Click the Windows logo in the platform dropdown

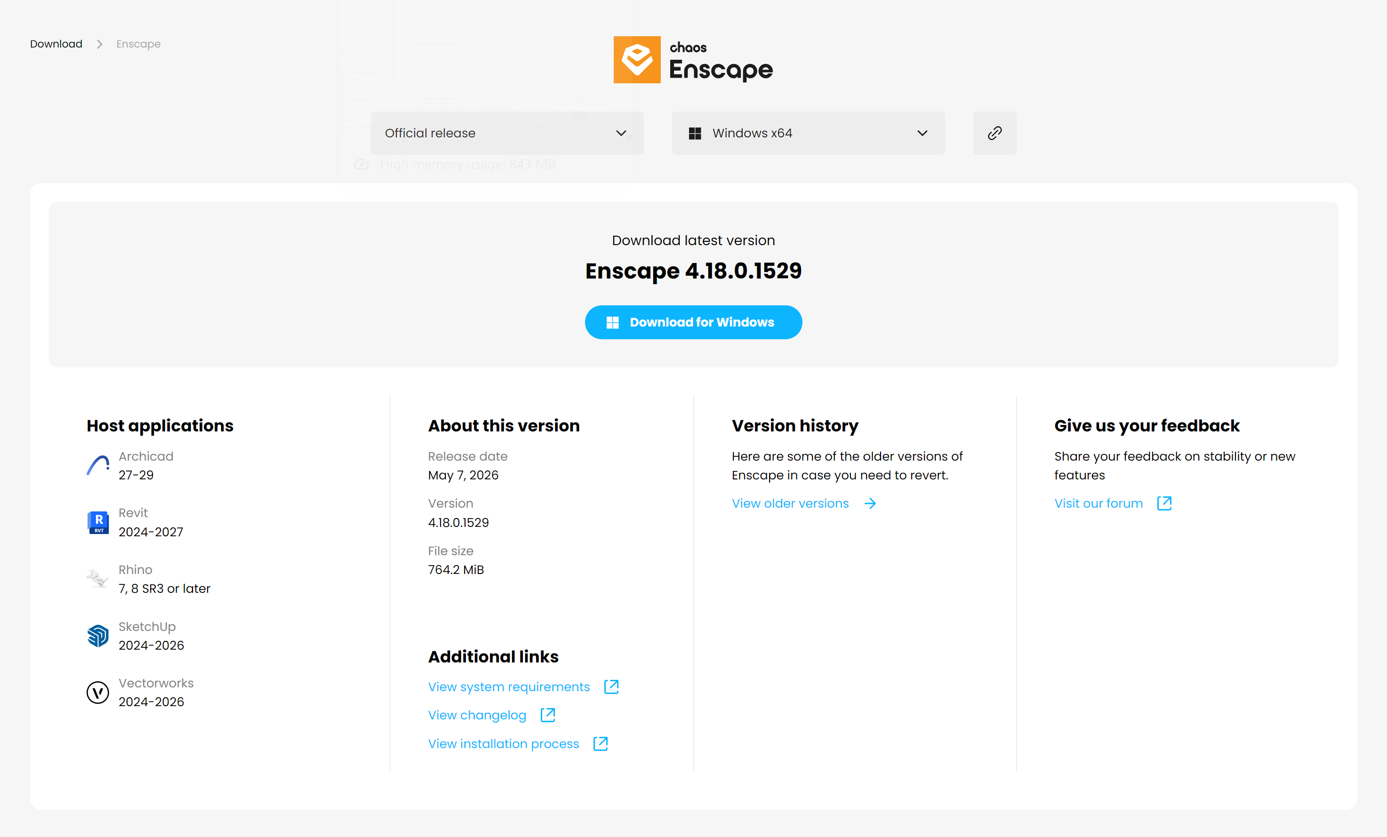click(695, 134)
